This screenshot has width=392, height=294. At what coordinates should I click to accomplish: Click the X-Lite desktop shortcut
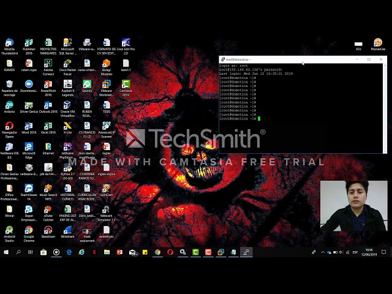(x=67, y=128)
